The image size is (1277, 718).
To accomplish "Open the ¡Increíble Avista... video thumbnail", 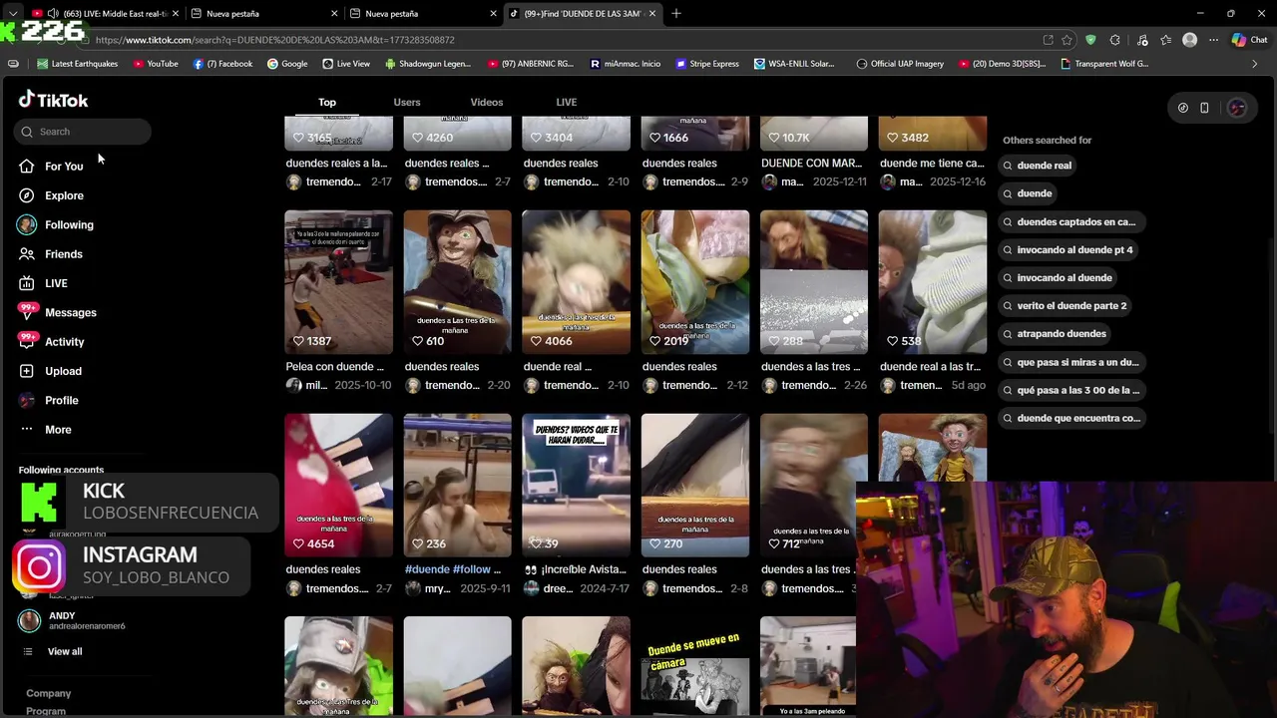I will click(x=576, y=485).
